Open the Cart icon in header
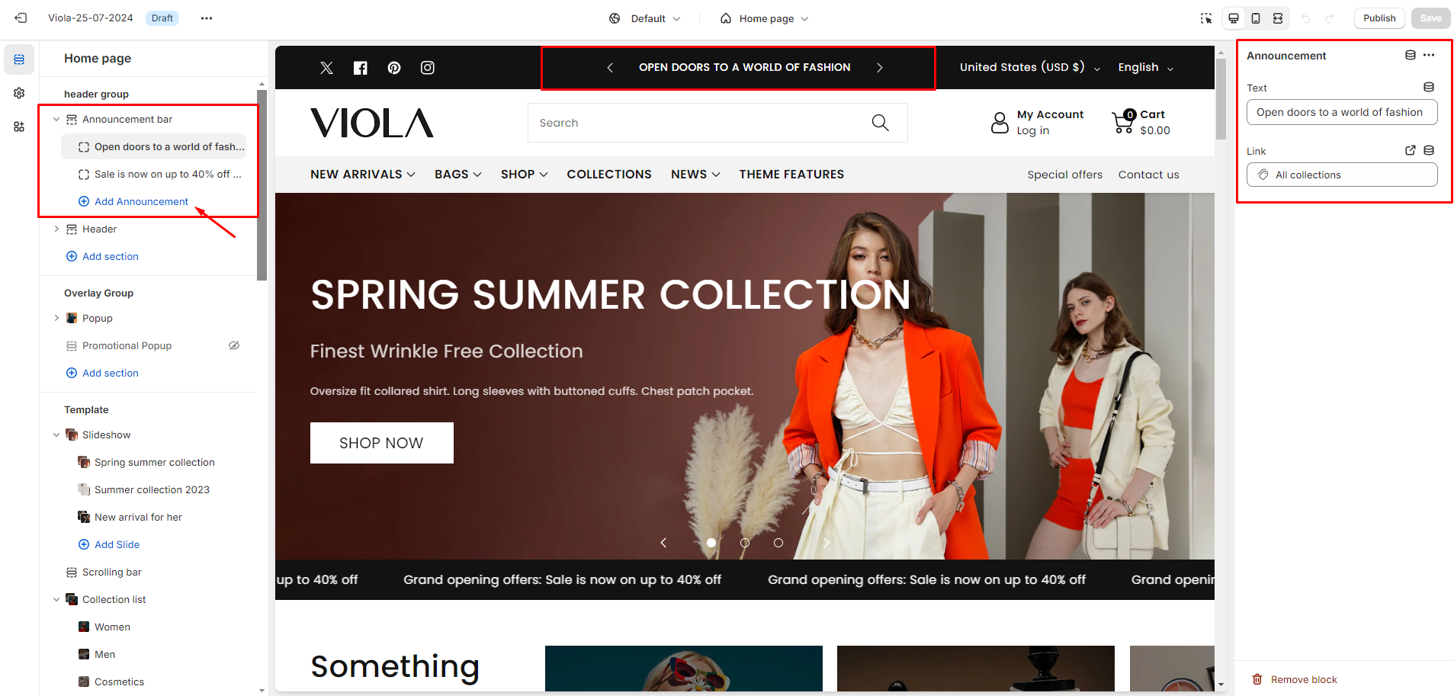Screen dimensions: 1454x696 point(1124,122)
